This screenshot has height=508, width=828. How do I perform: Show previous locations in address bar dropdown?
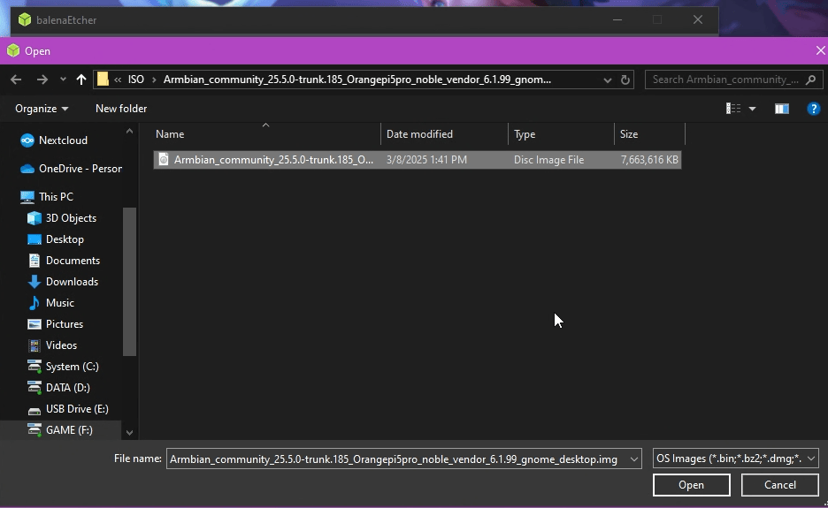(x=607, y=80)
